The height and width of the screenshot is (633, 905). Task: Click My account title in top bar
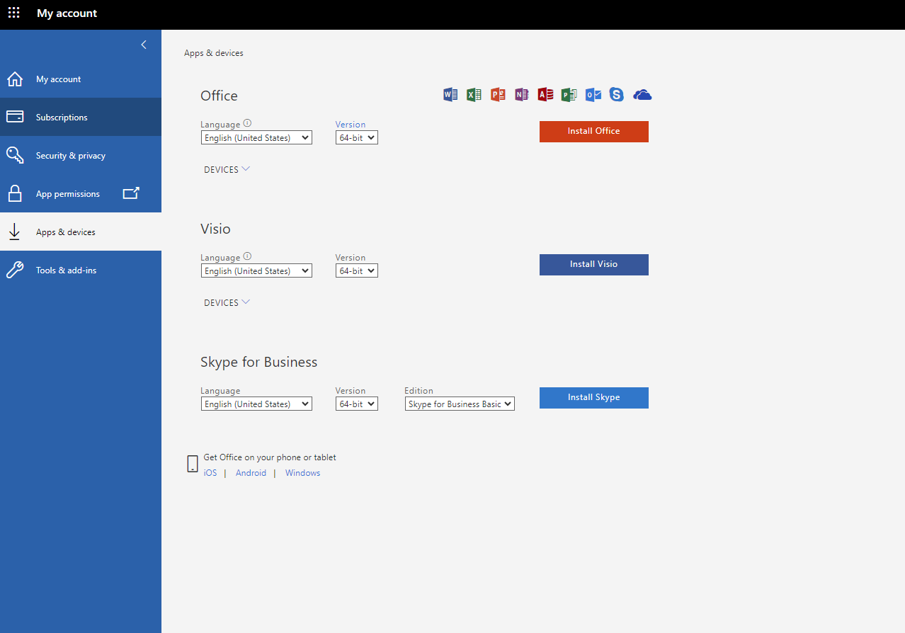(x=67, y=13)
